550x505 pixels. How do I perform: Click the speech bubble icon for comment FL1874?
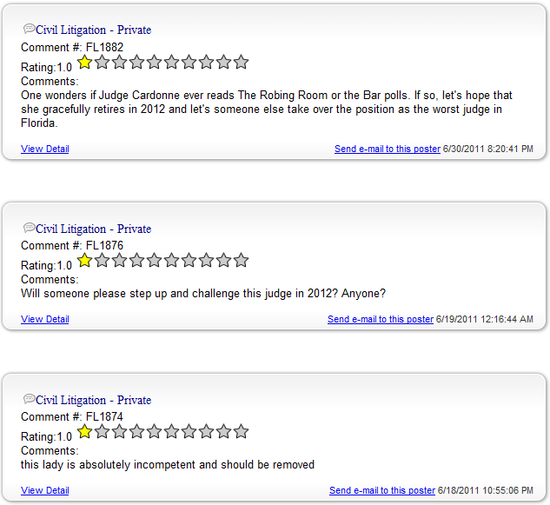(x=30, y=399)
